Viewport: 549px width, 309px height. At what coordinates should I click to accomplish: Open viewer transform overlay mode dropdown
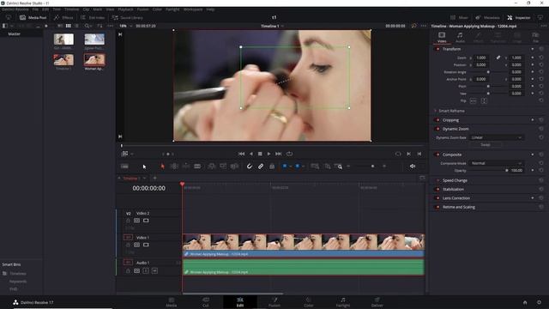(x=132, y=154)
